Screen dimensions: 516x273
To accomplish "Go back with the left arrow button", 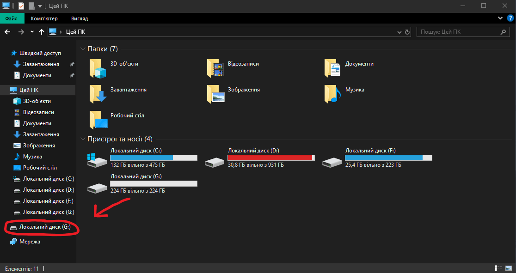I will pos(7,32).
